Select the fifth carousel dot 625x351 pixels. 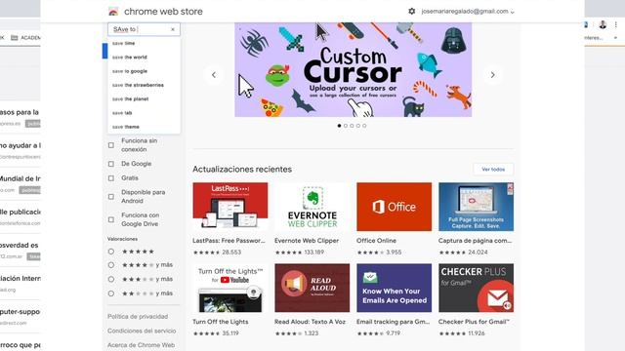(x=364, y=126)
